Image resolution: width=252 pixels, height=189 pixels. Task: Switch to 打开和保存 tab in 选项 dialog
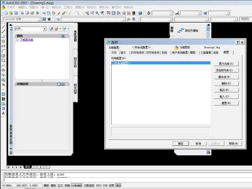click(137, 52)
